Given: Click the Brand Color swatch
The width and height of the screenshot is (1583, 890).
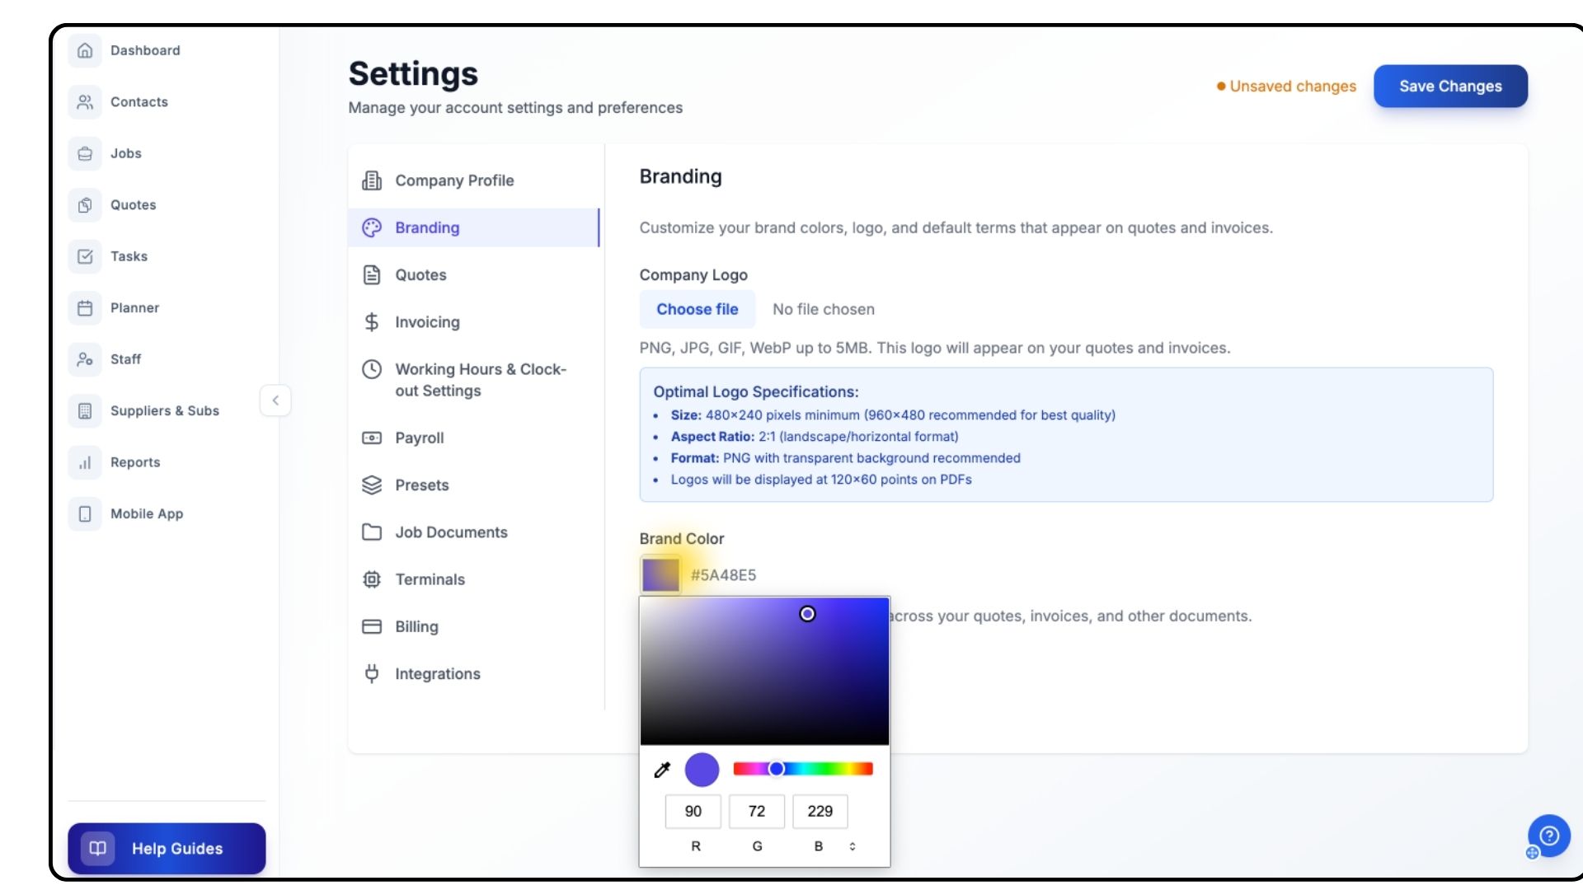Looking at the screenshot, I should point(660,575).
